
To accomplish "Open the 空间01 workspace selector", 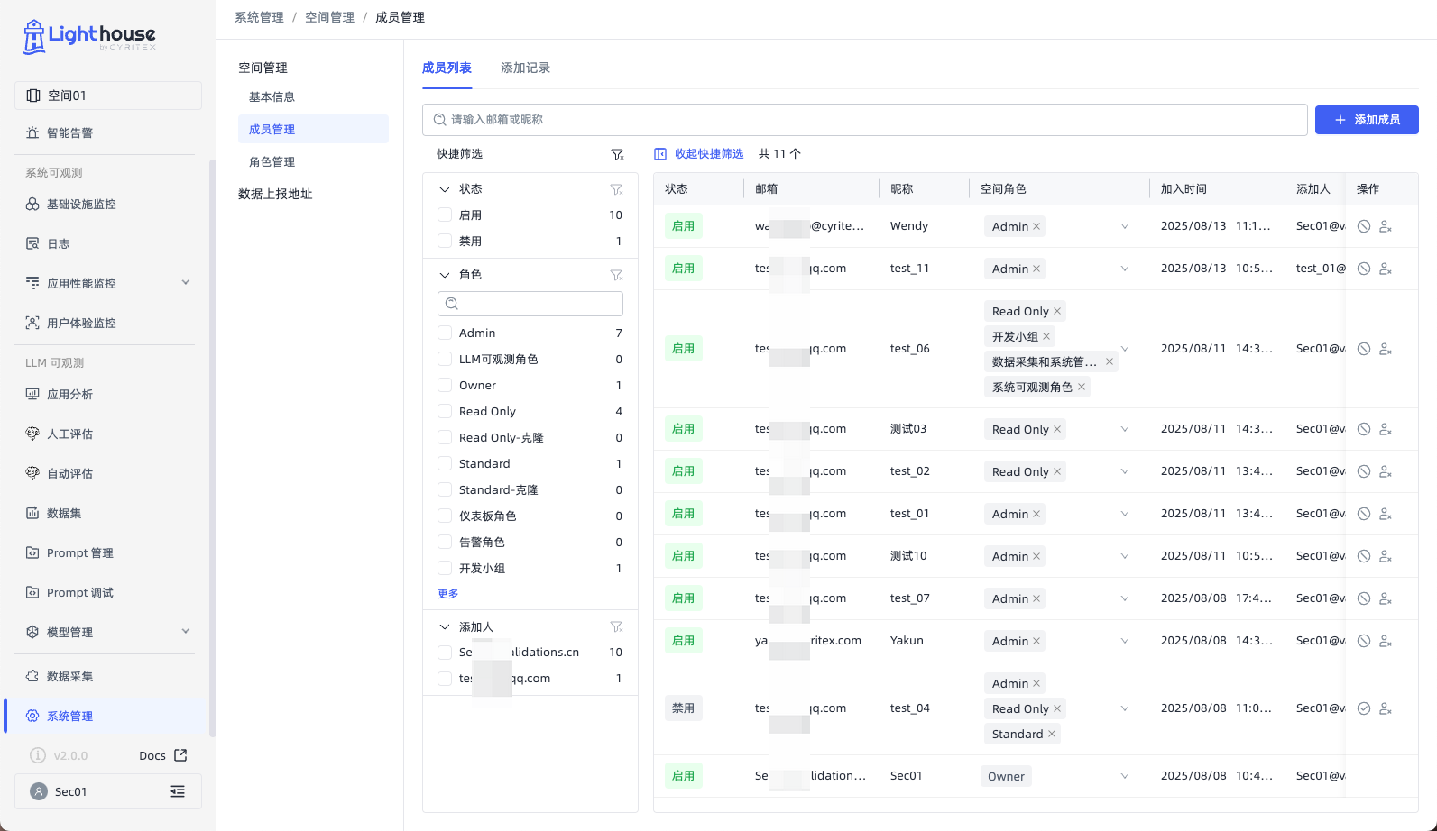I will 108,96.
